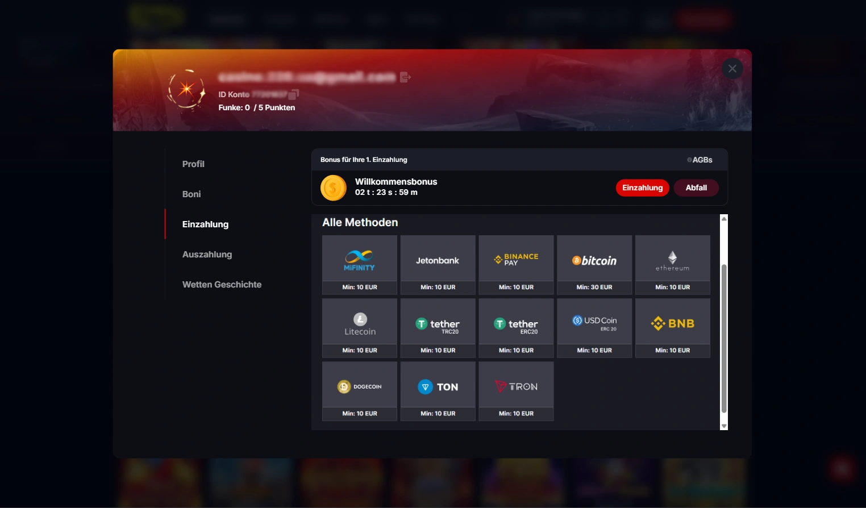
Task: Select the MiFinity payment method
Action: (360, 265)
